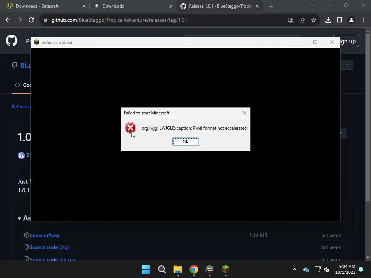
Task: Open the clock showing 9:04 AM
Action: pyautogui.click(x=345, y=269)
